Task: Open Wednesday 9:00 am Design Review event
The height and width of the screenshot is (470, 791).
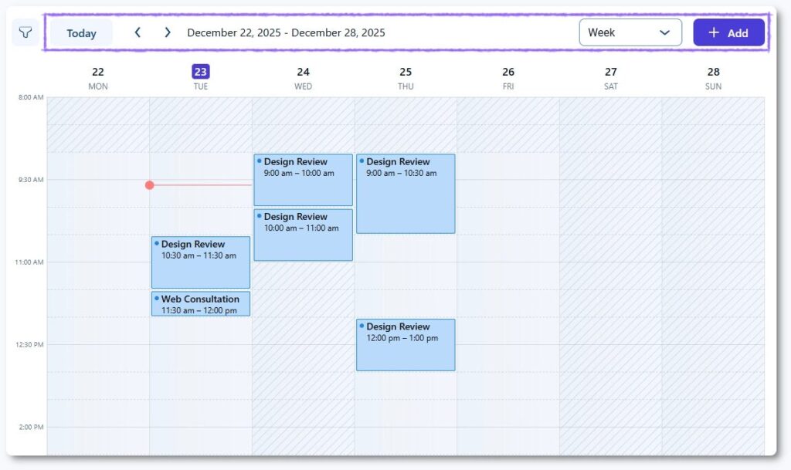Action: [303, 180]
